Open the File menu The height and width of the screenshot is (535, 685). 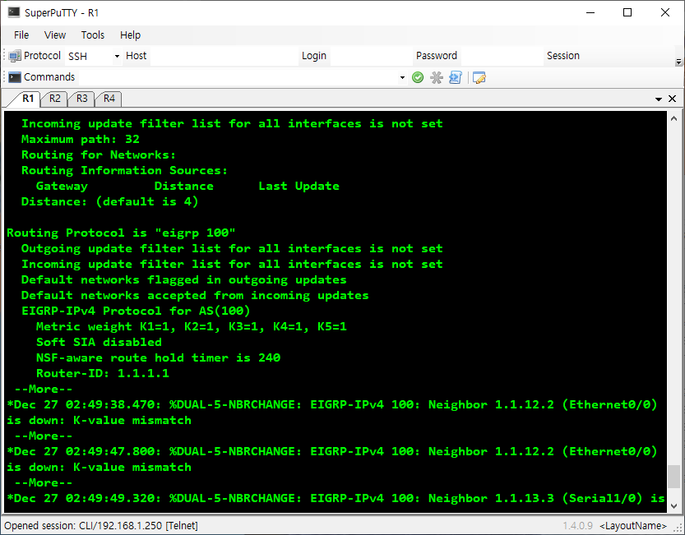pos(21,35)
